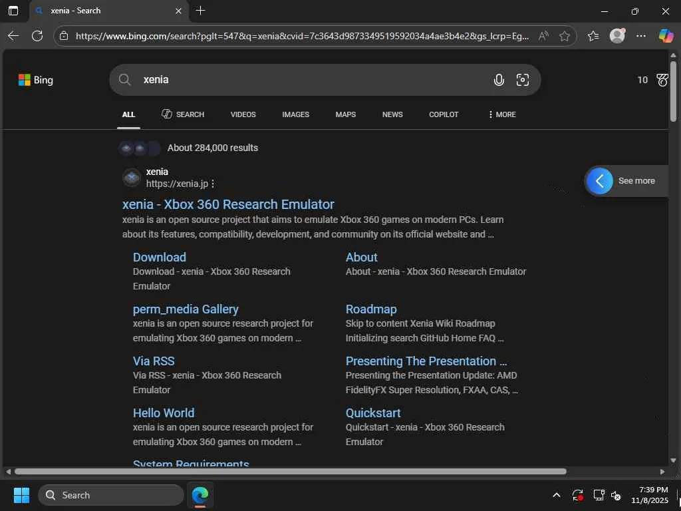
Task: Open the Hello World sitelink
Action: (164, 413)
